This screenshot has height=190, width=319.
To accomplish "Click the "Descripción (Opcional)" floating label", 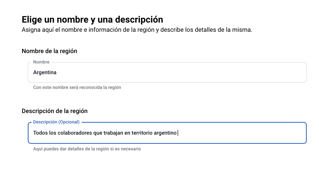I will (x=56, y=122).
